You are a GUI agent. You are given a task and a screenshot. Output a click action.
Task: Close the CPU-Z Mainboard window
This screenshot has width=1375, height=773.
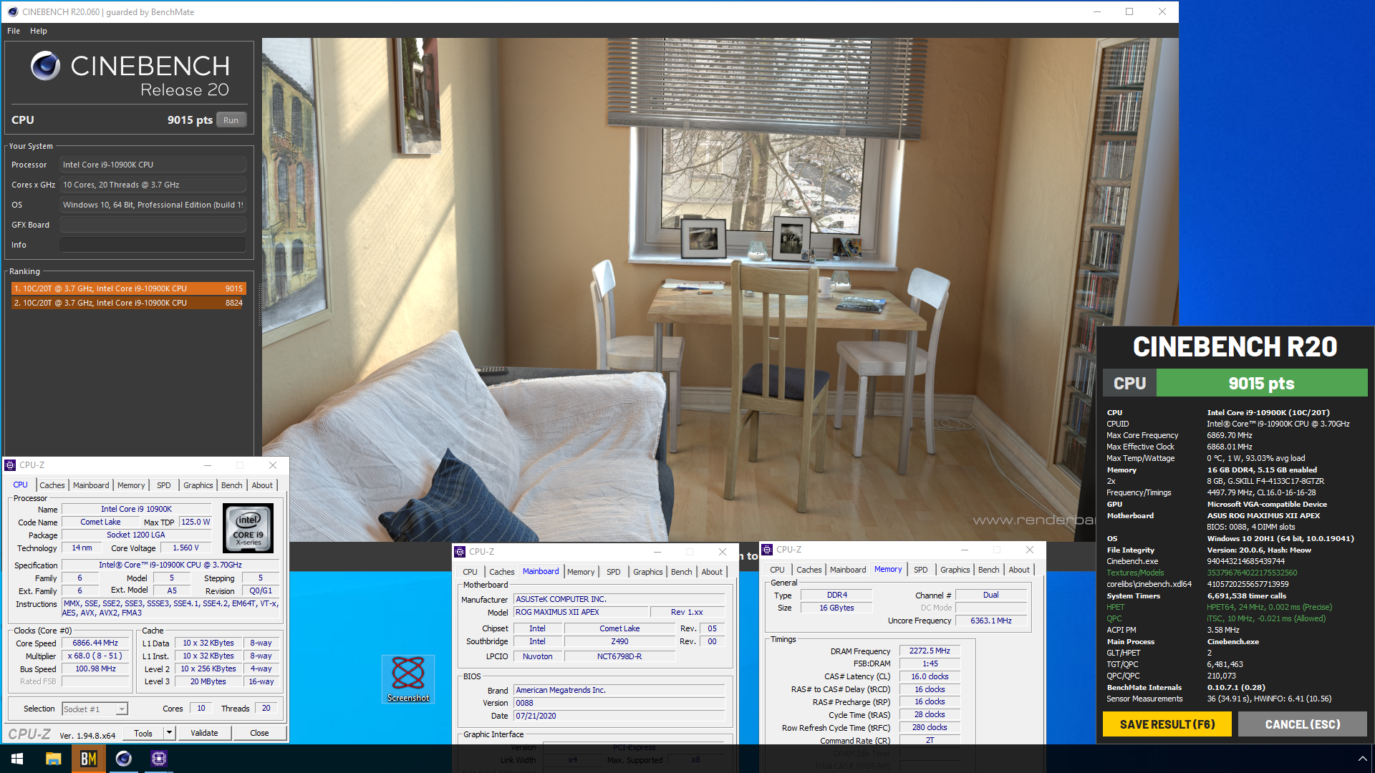pyautogui.click(x=723, y=552)
